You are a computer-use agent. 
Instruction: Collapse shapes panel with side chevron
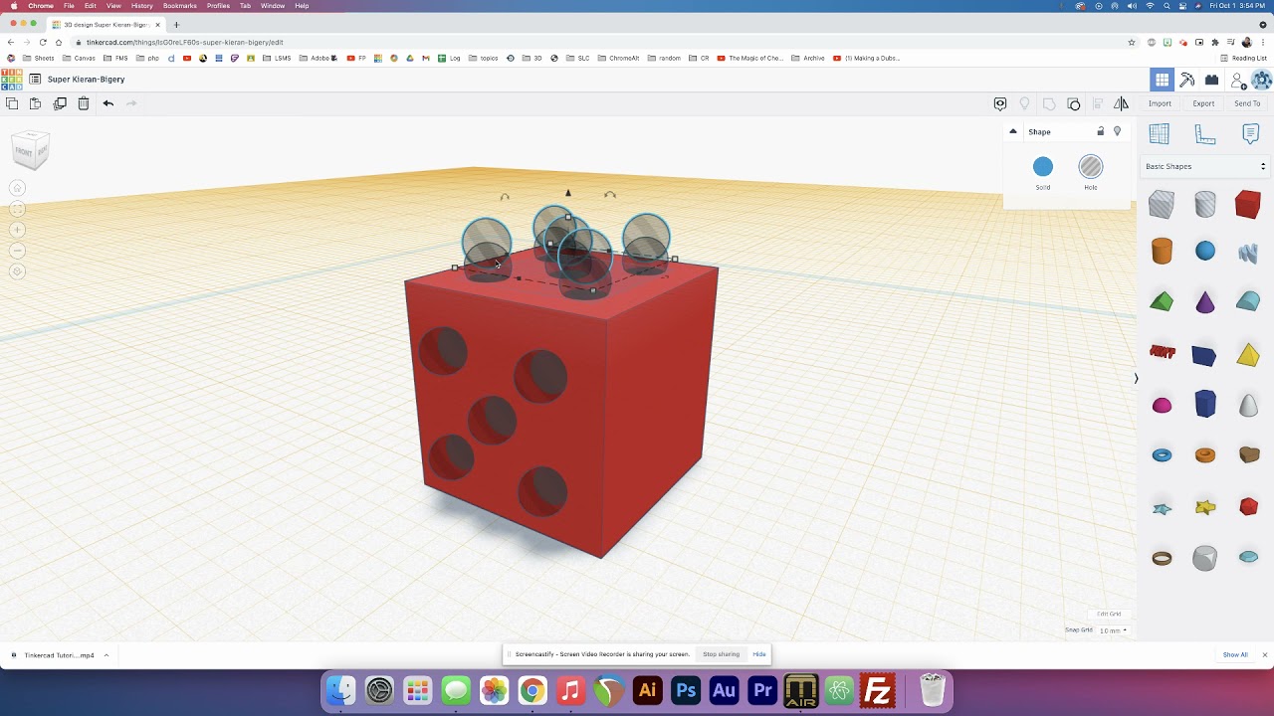tap(1136, 378)
